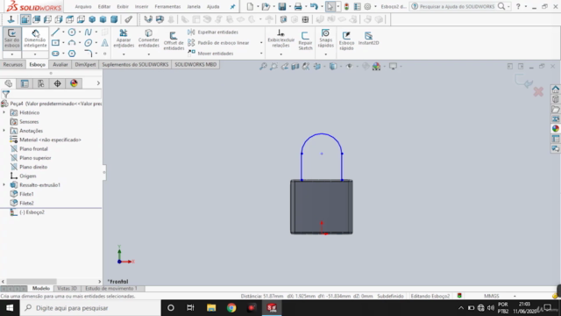The height and width of the screenshot is (316, 561).
Task: Click Repair Sketch tool
Action: coord(305,40)
